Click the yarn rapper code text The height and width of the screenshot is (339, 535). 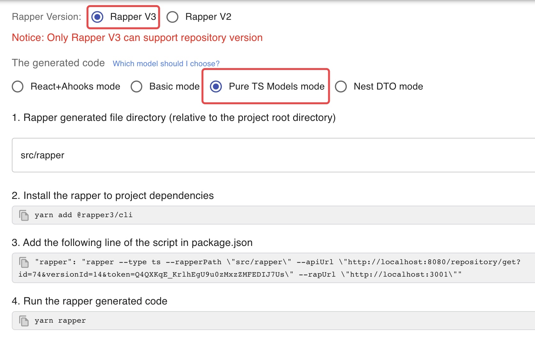(x=60, y=321)
